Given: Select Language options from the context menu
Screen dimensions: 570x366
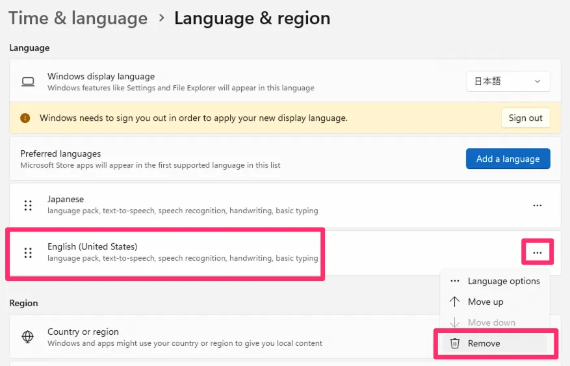Looking at the screenshot, I should [x=503, y=281].
